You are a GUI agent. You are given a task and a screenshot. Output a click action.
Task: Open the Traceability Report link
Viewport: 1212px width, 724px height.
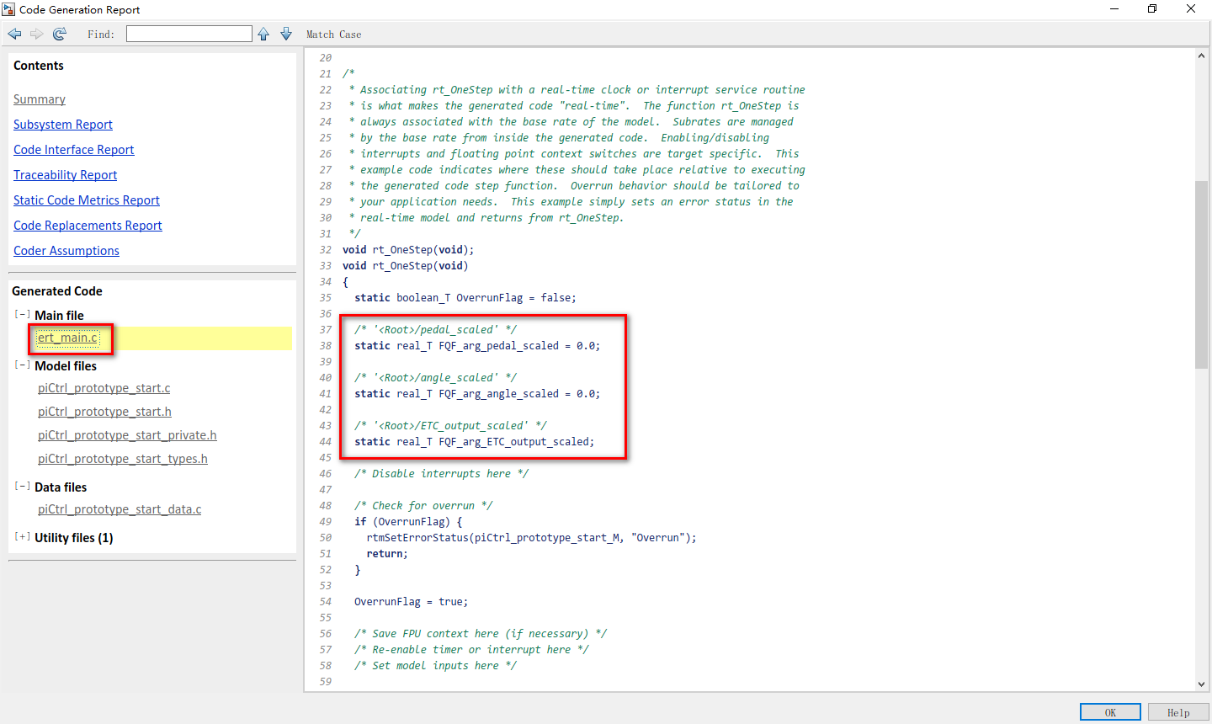pos(66,175)
